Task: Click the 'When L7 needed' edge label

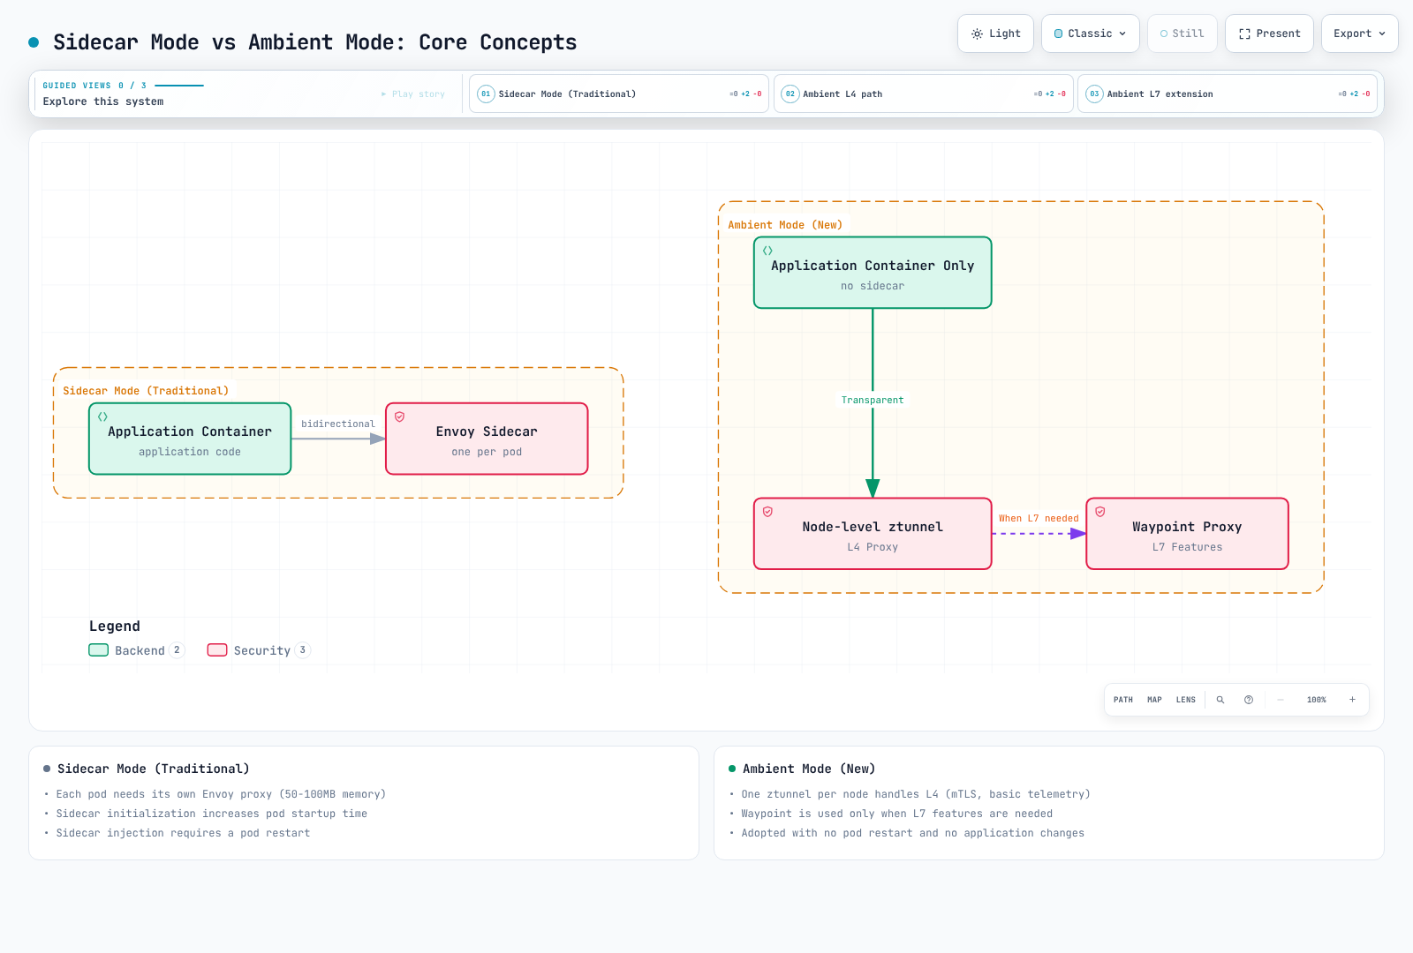Action: pyautogui.click(x=1039, y=519)
